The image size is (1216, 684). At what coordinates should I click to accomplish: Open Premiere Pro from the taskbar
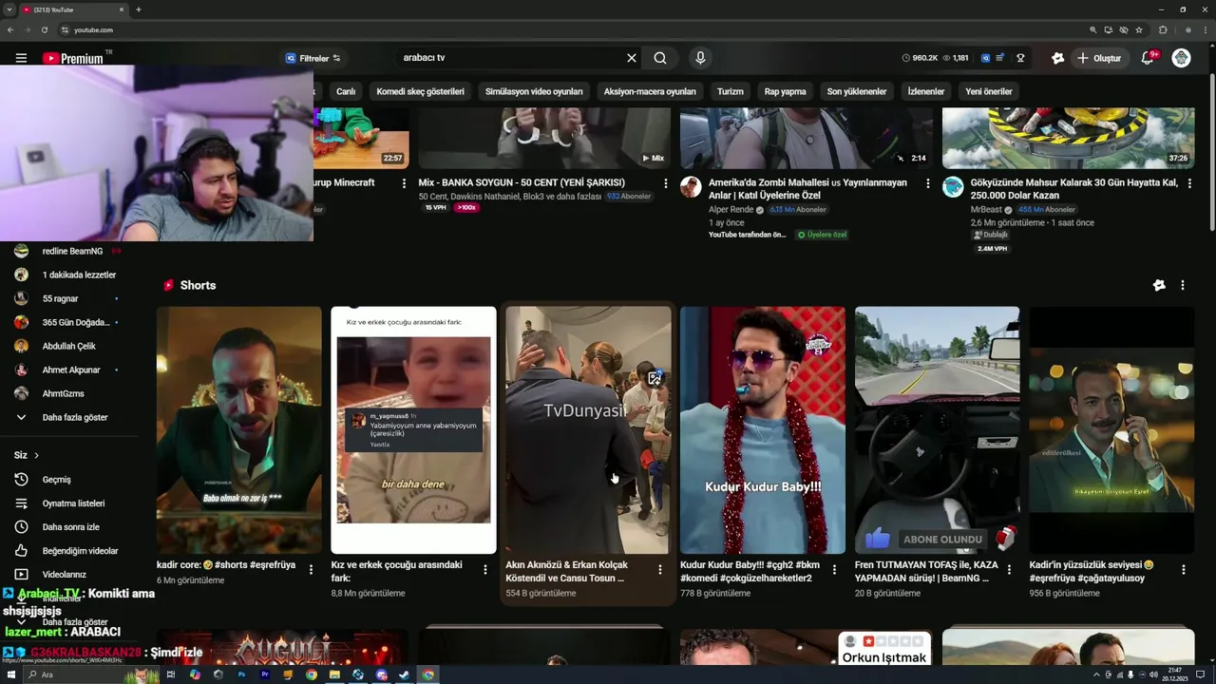[x=265, y=674]
